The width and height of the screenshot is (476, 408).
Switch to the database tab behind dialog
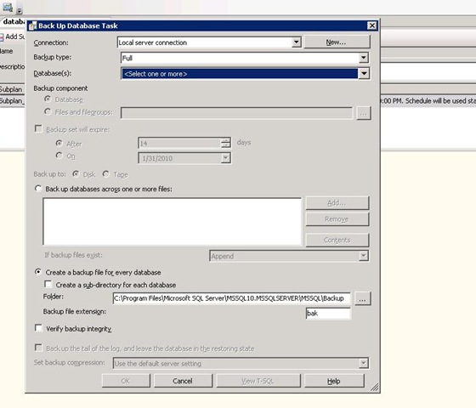click(13, 21)
